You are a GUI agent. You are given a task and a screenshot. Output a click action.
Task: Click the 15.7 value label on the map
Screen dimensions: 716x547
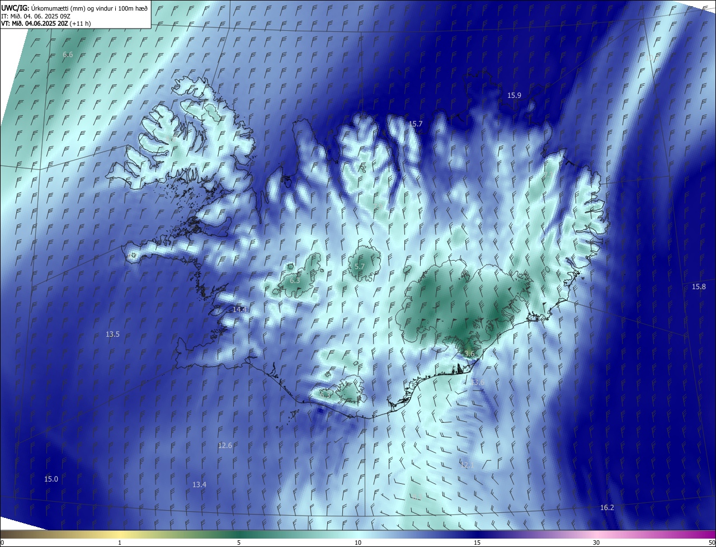416,124
